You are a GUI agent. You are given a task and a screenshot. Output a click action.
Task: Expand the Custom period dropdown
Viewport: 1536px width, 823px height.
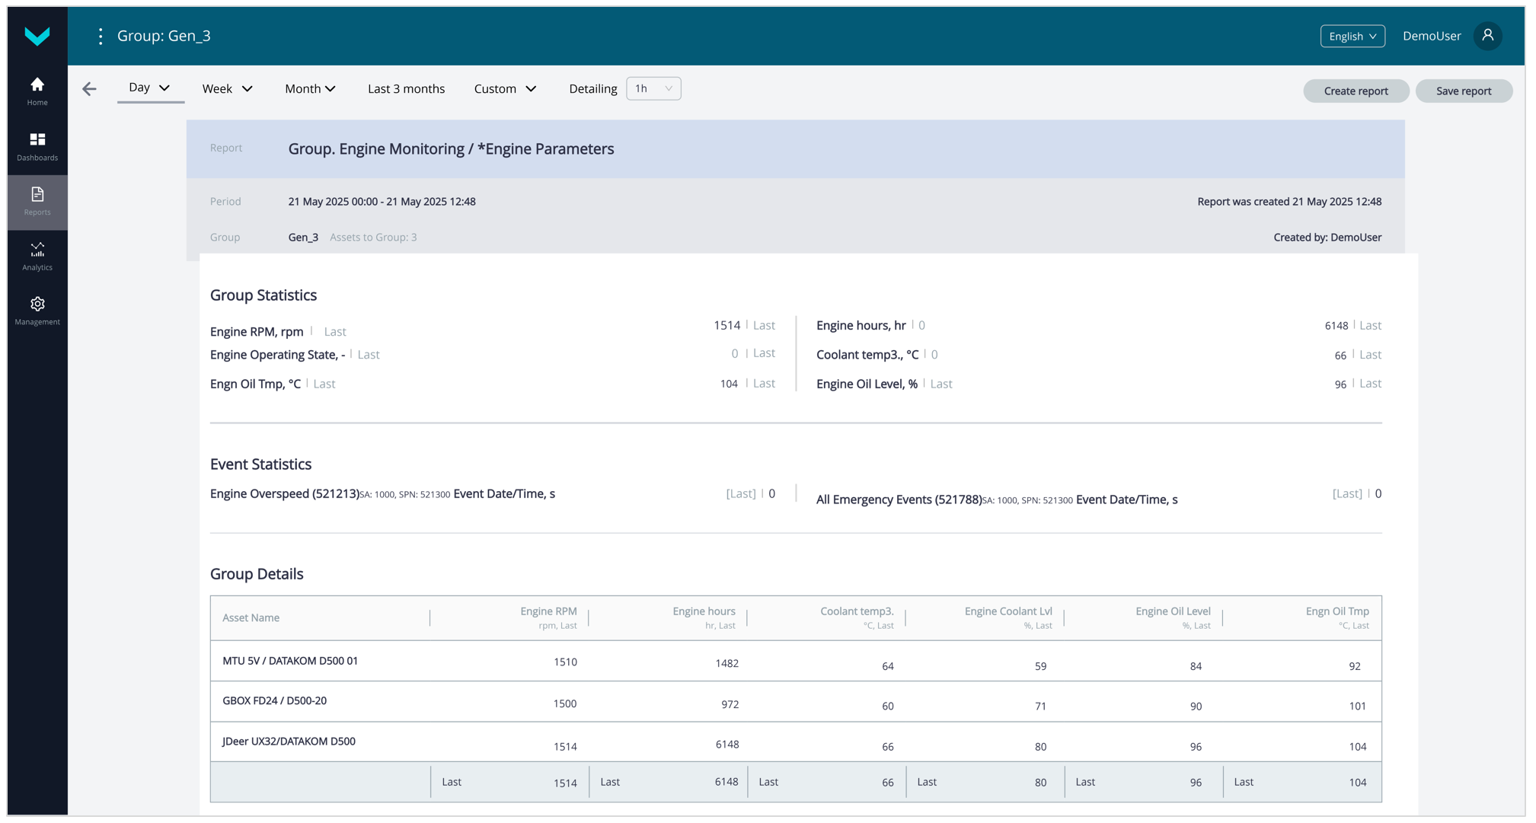(505, 89)
